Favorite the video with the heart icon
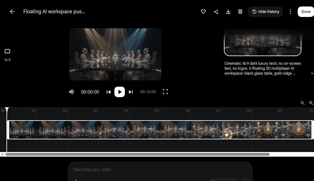This screenshot has width=314, height=181. pos(203,12)
